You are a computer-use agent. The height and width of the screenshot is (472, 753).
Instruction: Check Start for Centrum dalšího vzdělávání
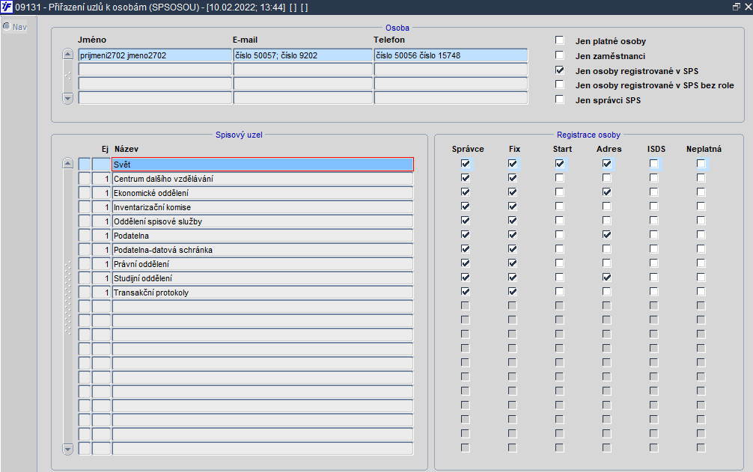click(559, 178)
